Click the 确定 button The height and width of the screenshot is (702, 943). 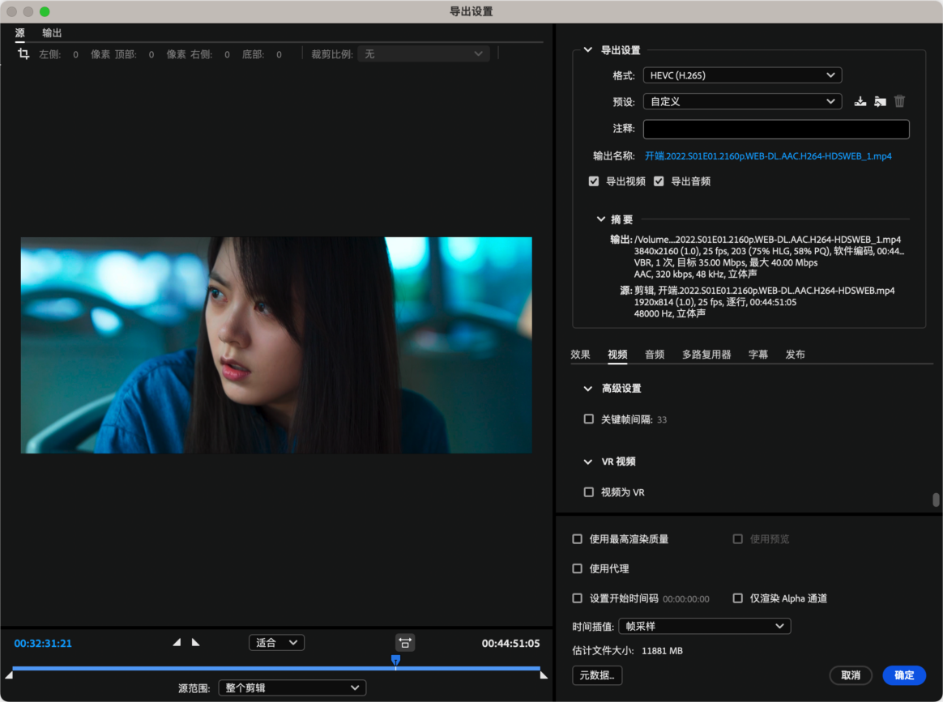point(904,675)
